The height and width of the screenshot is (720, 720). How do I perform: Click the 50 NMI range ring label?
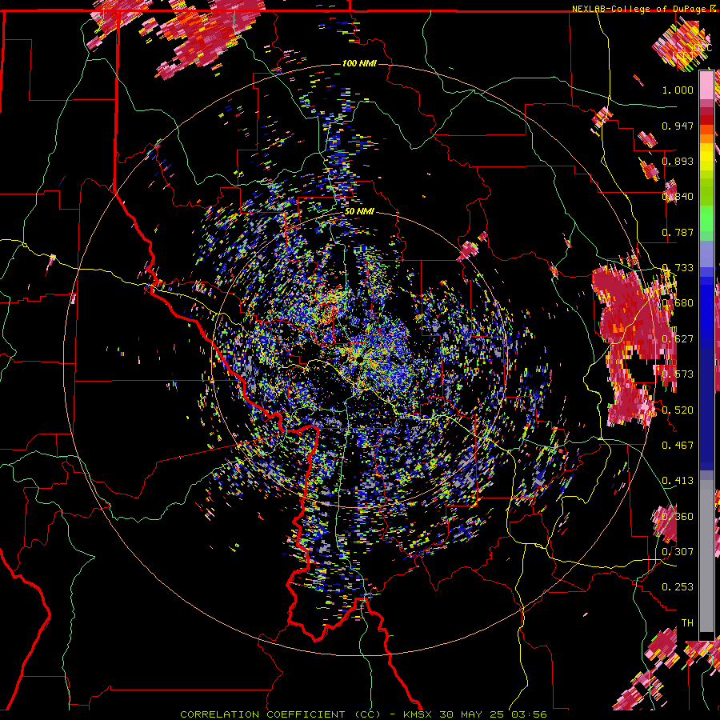[x=359, y=211]
